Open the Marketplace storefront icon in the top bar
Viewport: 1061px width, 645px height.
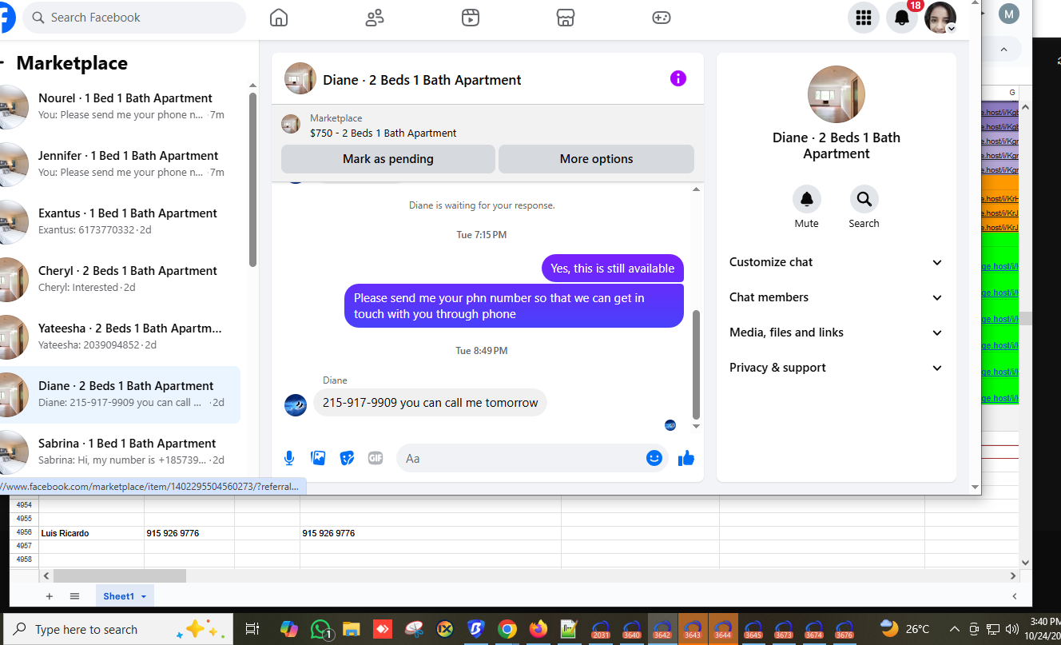pos(566,18)
